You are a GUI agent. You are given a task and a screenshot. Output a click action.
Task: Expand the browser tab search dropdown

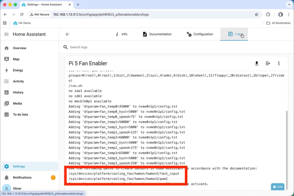coord(289,5)
